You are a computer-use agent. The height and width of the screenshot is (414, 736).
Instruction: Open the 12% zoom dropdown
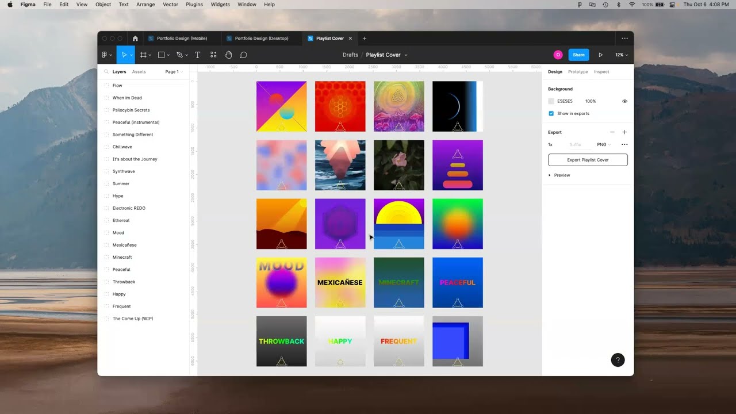pos(622,55)
